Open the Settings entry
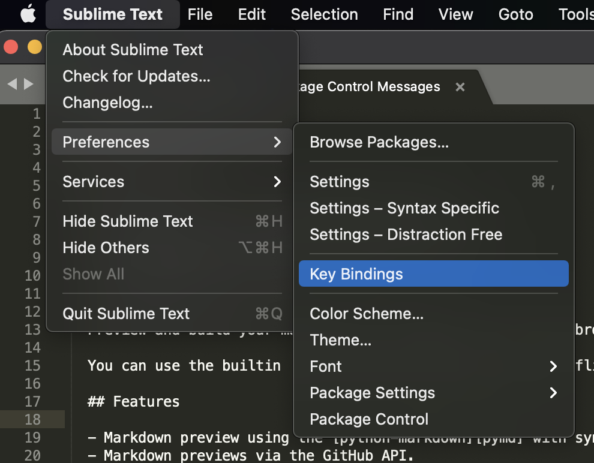This screenshot has width=594, height=463. (339, 181)
